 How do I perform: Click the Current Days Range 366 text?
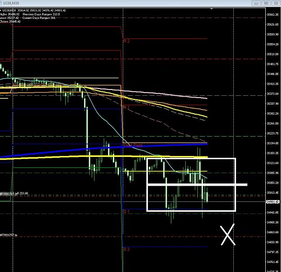coord(39,18)
